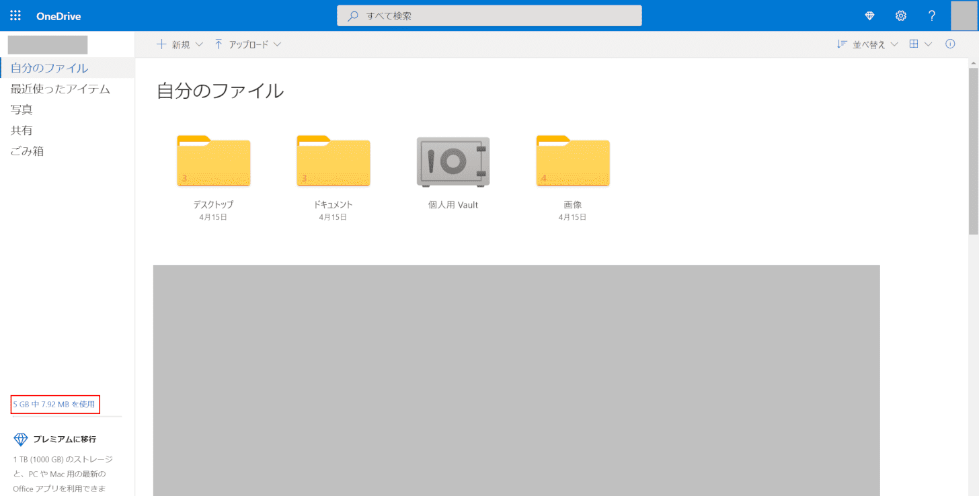
Task: Click the OneDrive home title
Action: point(58,16)
